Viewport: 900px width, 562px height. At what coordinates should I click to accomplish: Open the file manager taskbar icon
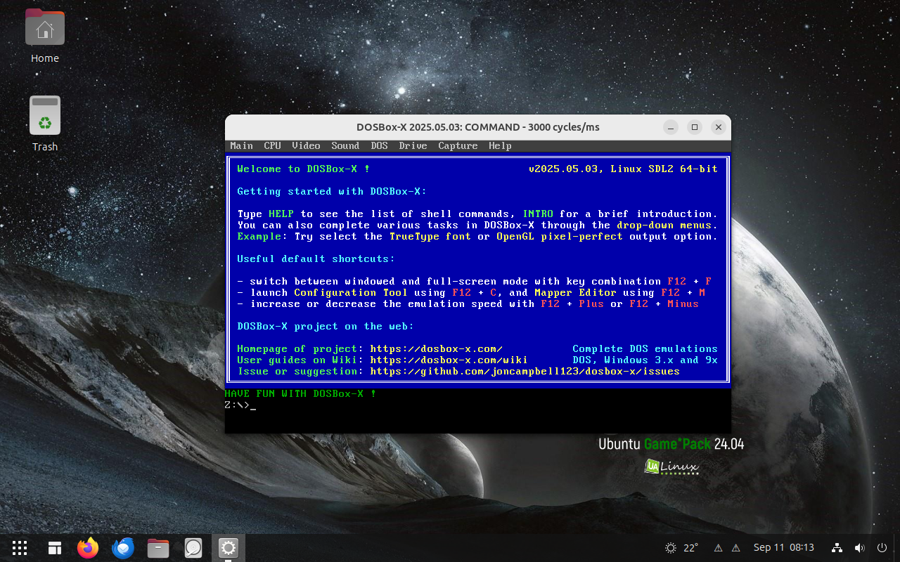[x=158, y=548]
